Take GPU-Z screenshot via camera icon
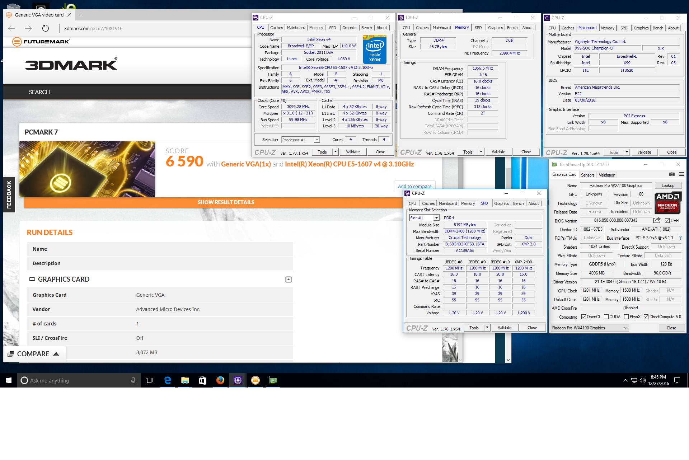Screen dimensions: 689x460 point(672,174)
